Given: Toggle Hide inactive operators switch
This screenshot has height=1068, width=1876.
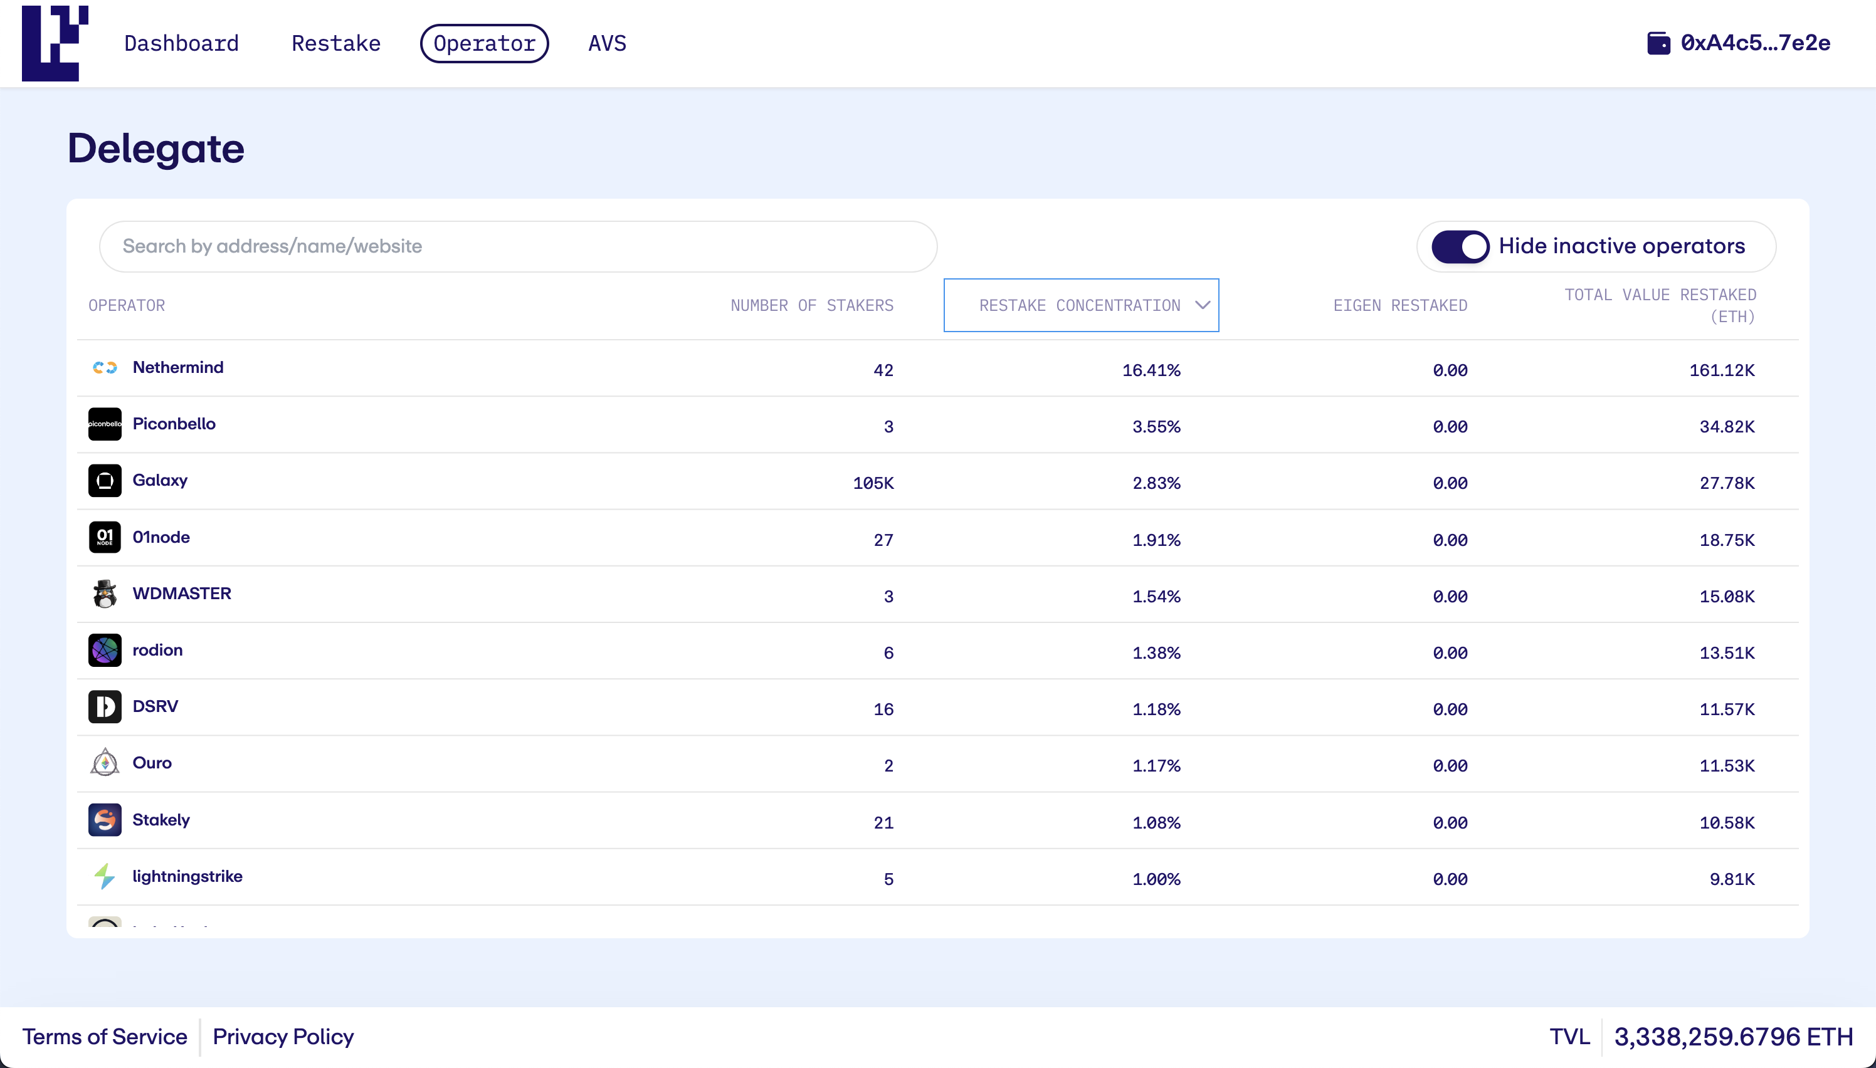Looking at the screenshot, I should coord(1460,246).
